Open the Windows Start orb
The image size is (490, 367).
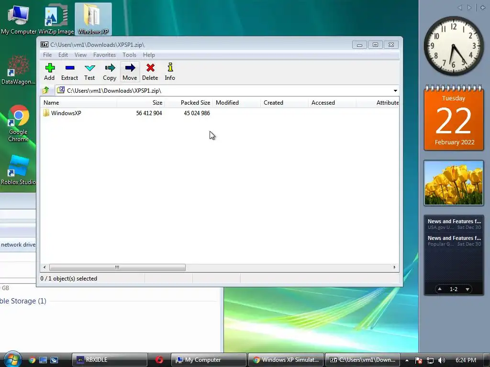(x=12, y=359)
